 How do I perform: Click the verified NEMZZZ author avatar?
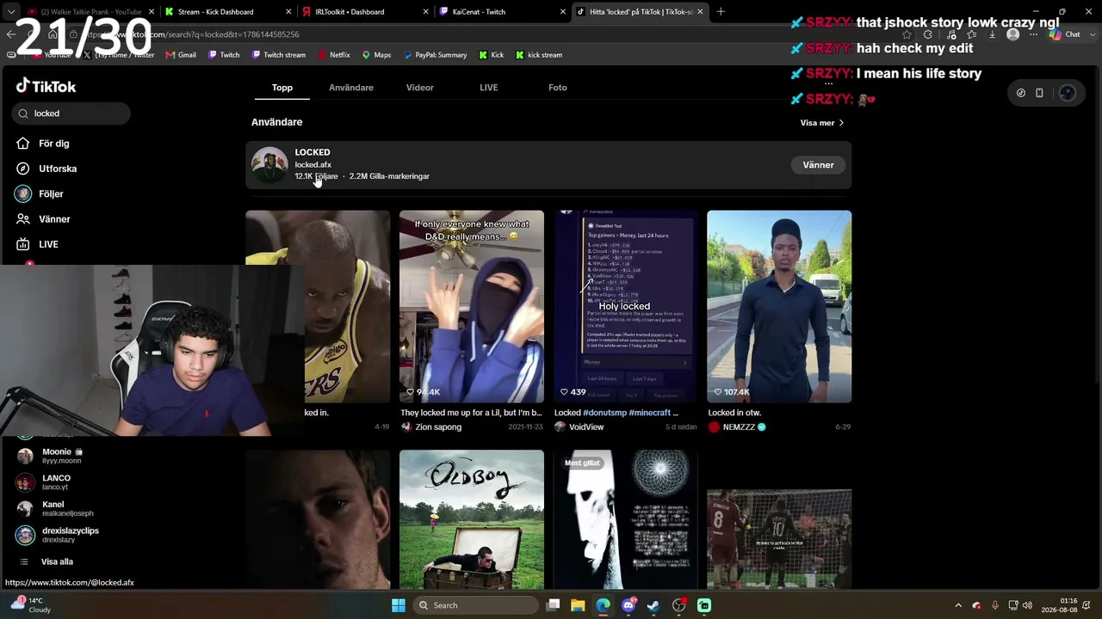[714, 427]
